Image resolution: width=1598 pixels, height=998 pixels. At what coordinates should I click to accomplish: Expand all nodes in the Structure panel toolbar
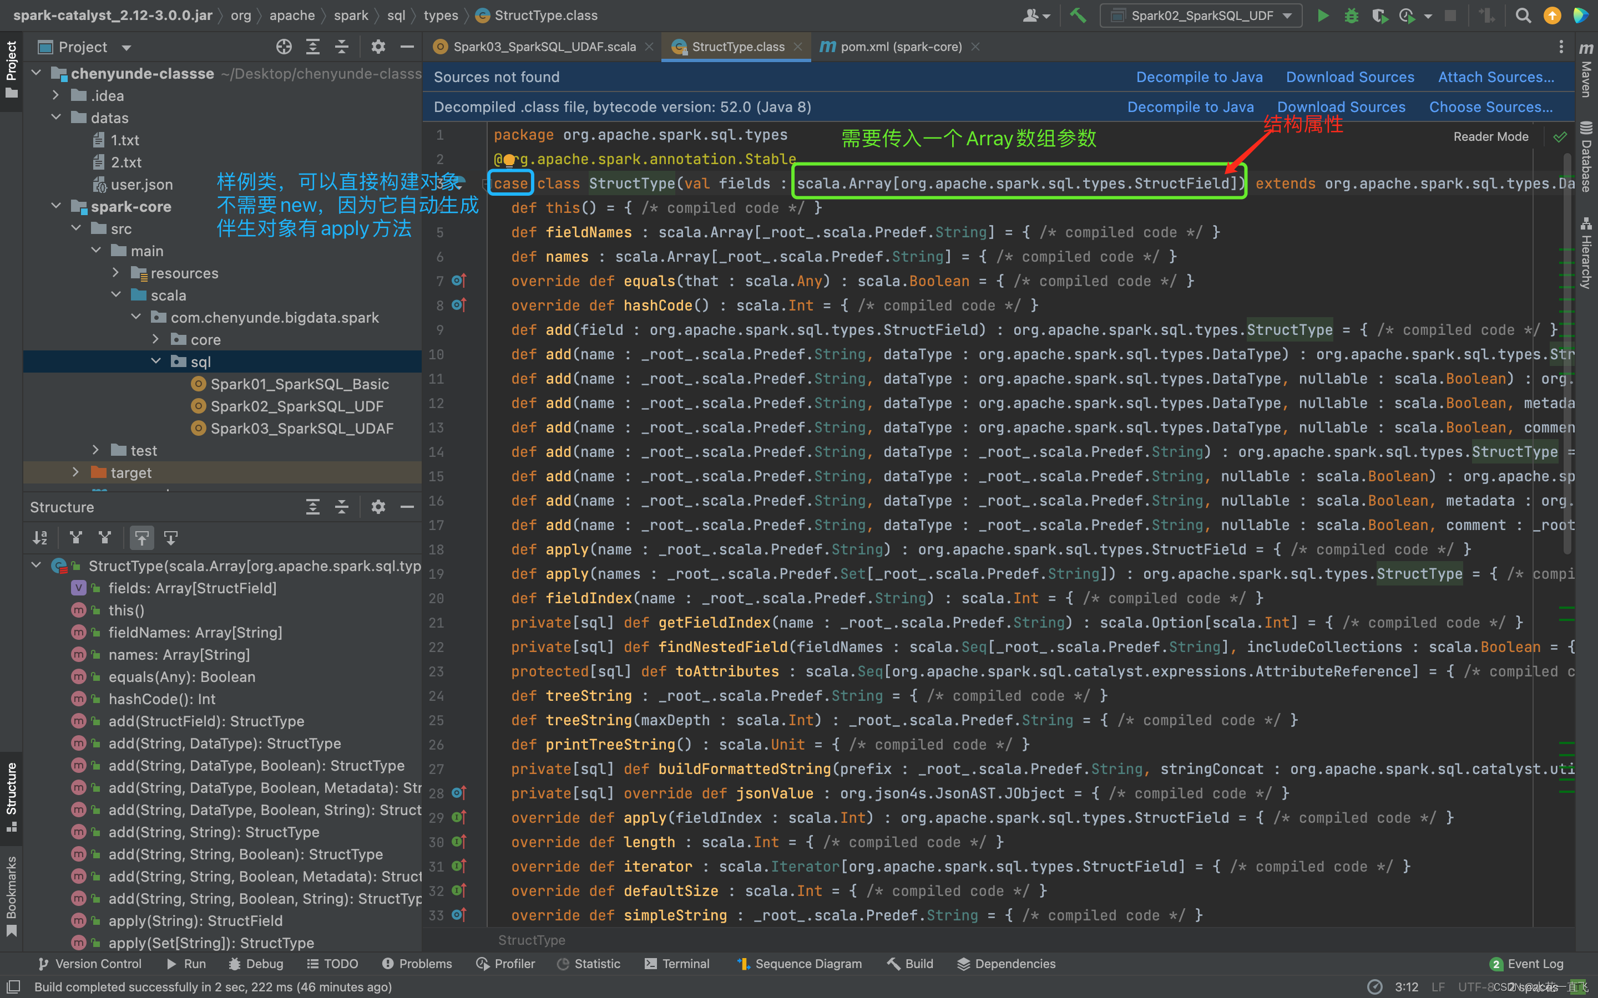[x=313, y=507]
